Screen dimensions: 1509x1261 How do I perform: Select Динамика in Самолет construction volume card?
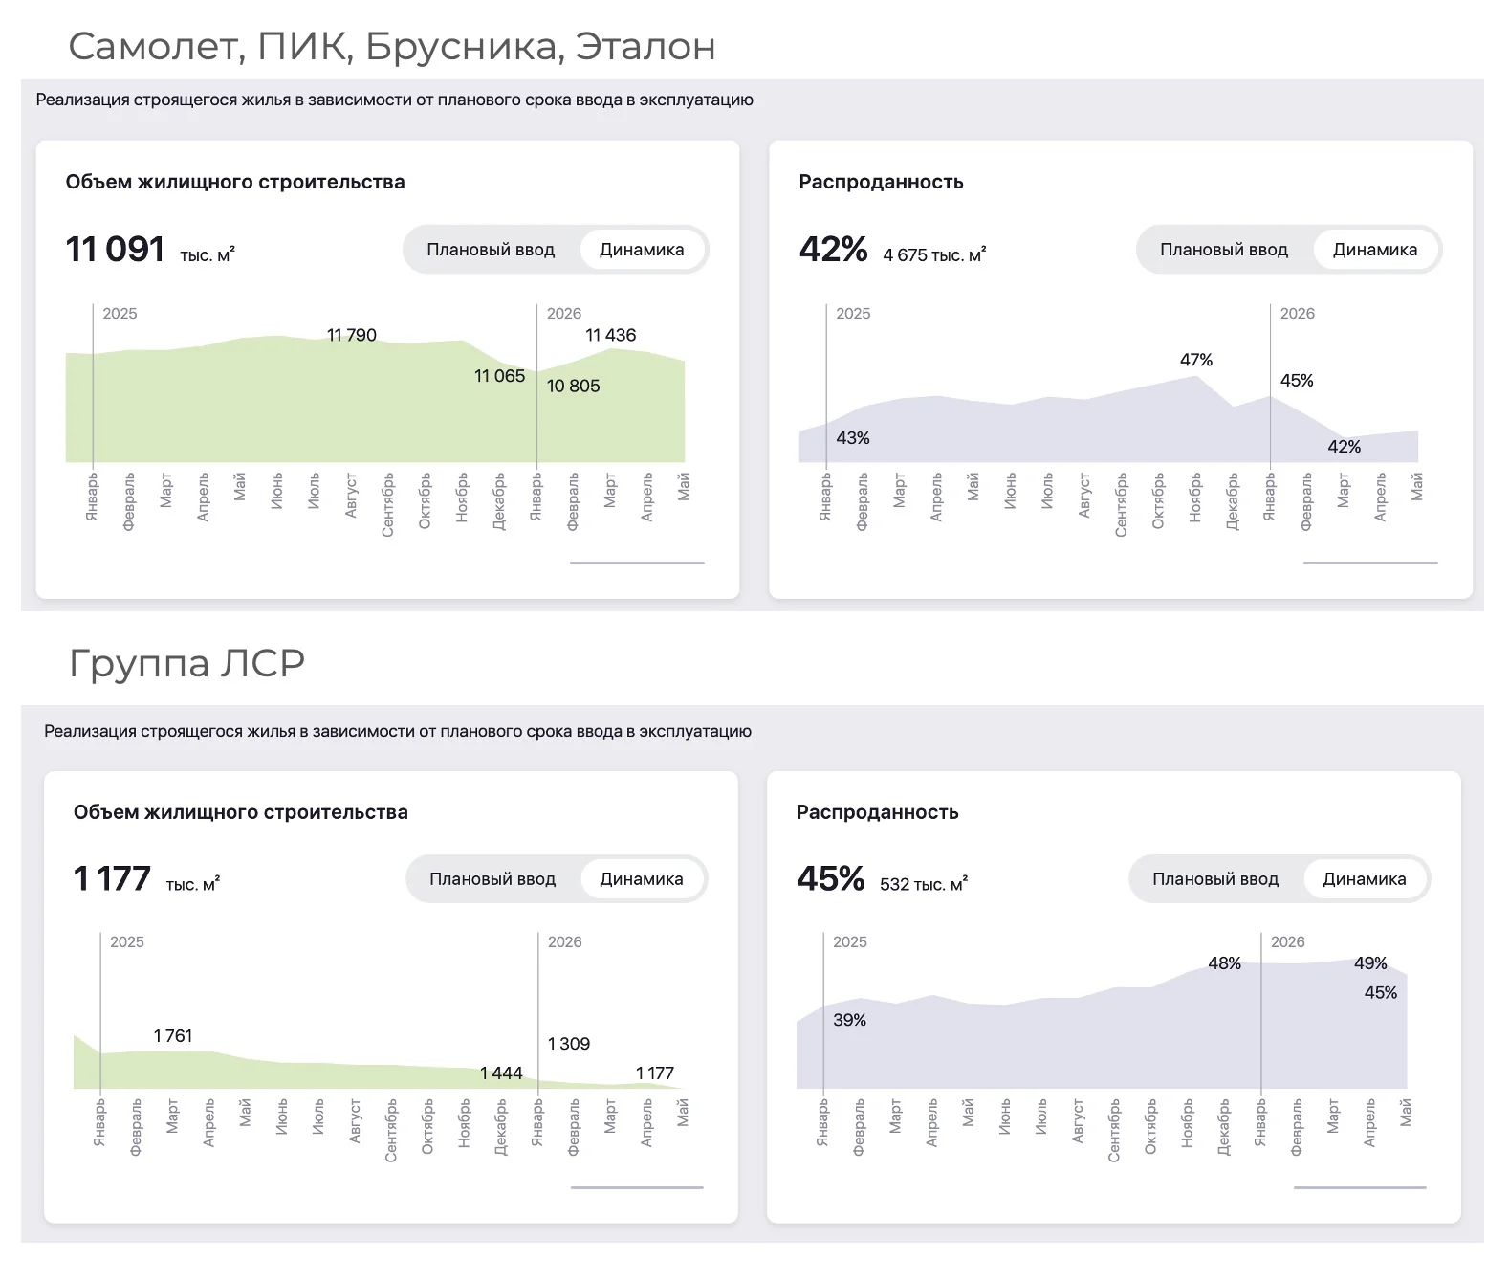coord(642,250)
